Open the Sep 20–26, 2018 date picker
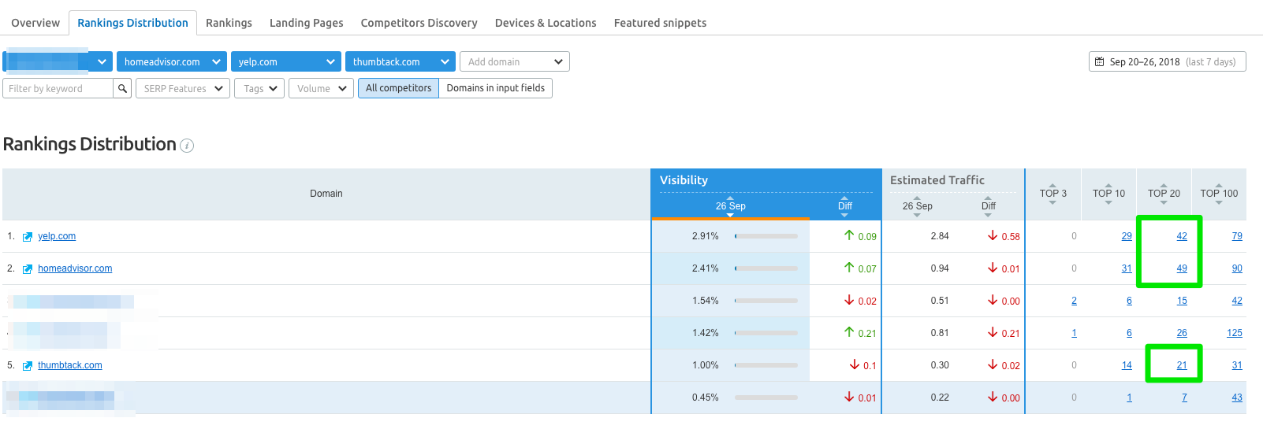Screen dimensions: 1263x429 coord(1168,61)
